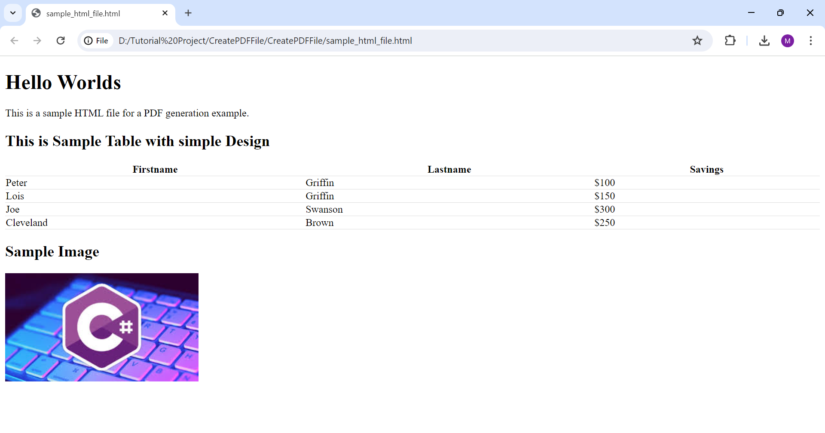Image resolution: width=825 pixels, height=433 pixels.
Task: Click the sample HTML file paragraph
Action: pyautogui.click(x=127, y=113)
